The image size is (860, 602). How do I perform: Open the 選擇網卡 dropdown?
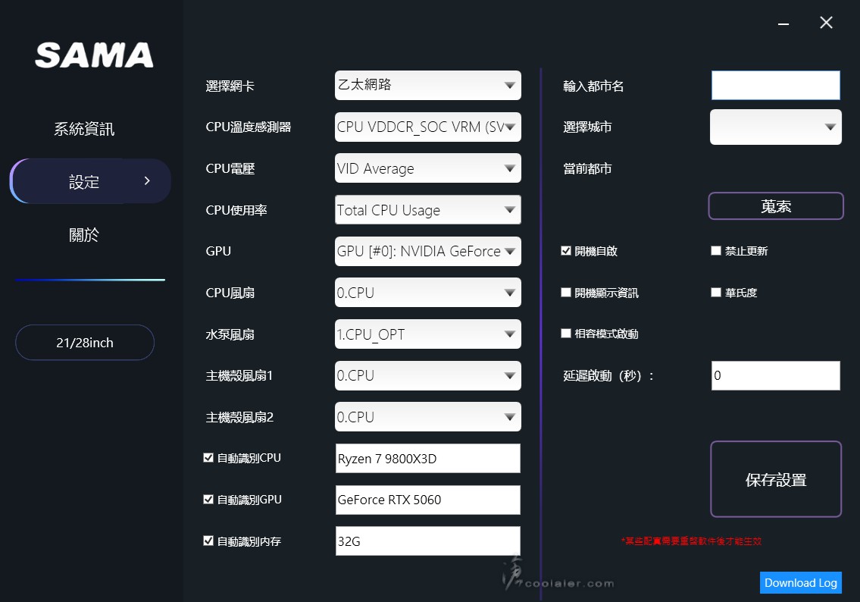428,85
